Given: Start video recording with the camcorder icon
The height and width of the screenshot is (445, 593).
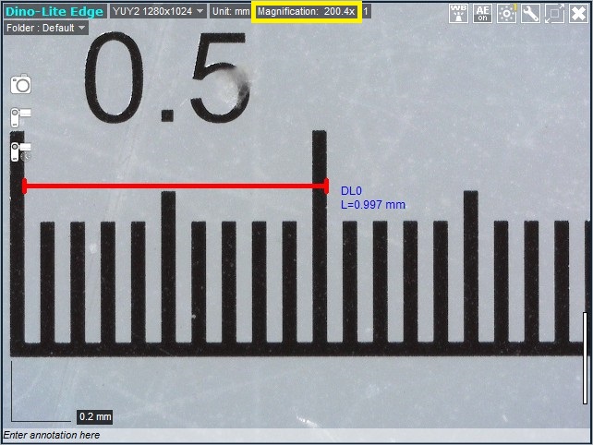Looking at the screenshot, I should tap(20, 117).
